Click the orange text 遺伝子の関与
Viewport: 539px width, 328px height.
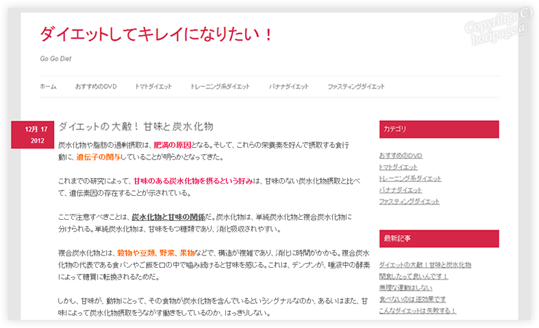click(x=99, y=157)
